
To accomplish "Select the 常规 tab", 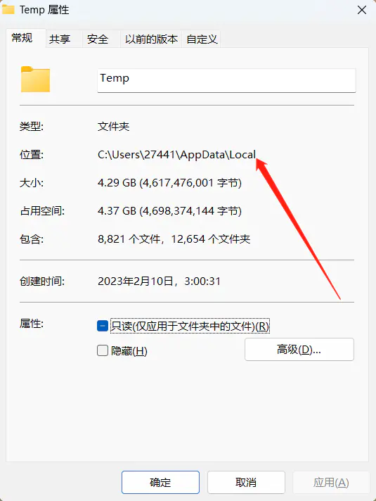I will click(x=22, y=38).
